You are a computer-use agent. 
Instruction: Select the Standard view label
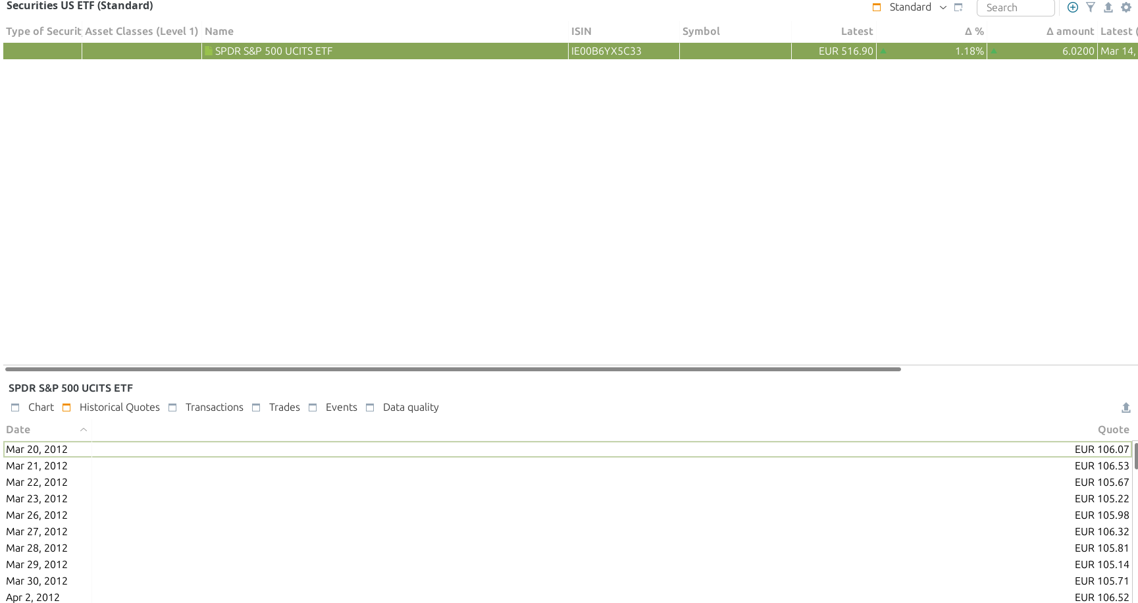coord(910,7)
